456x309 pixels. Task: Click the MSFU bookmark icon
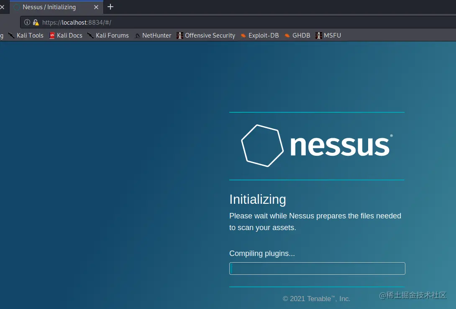click(318, 35)
